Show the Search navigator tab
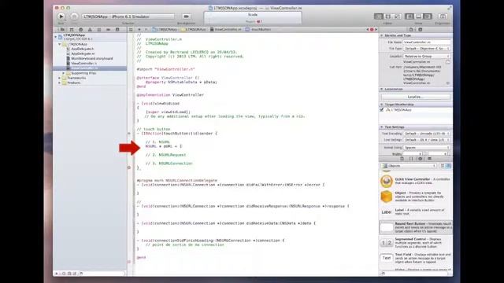The width and height of the screenshot is (504, 283). [80, 30]
